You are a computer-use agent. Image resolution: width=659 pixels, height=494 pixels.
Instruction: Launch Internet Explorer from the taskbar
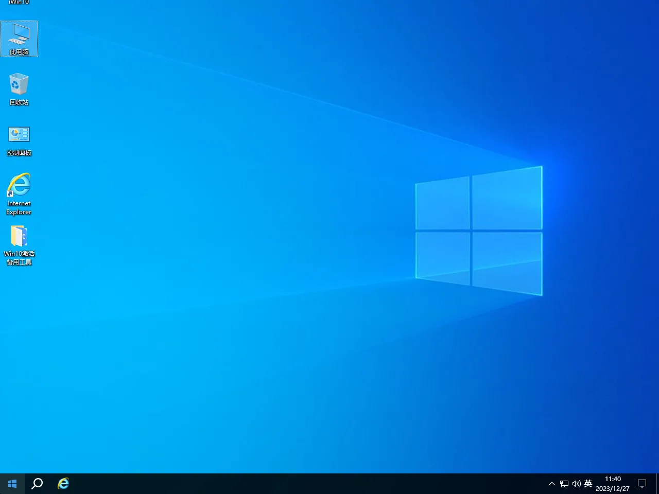63,483
